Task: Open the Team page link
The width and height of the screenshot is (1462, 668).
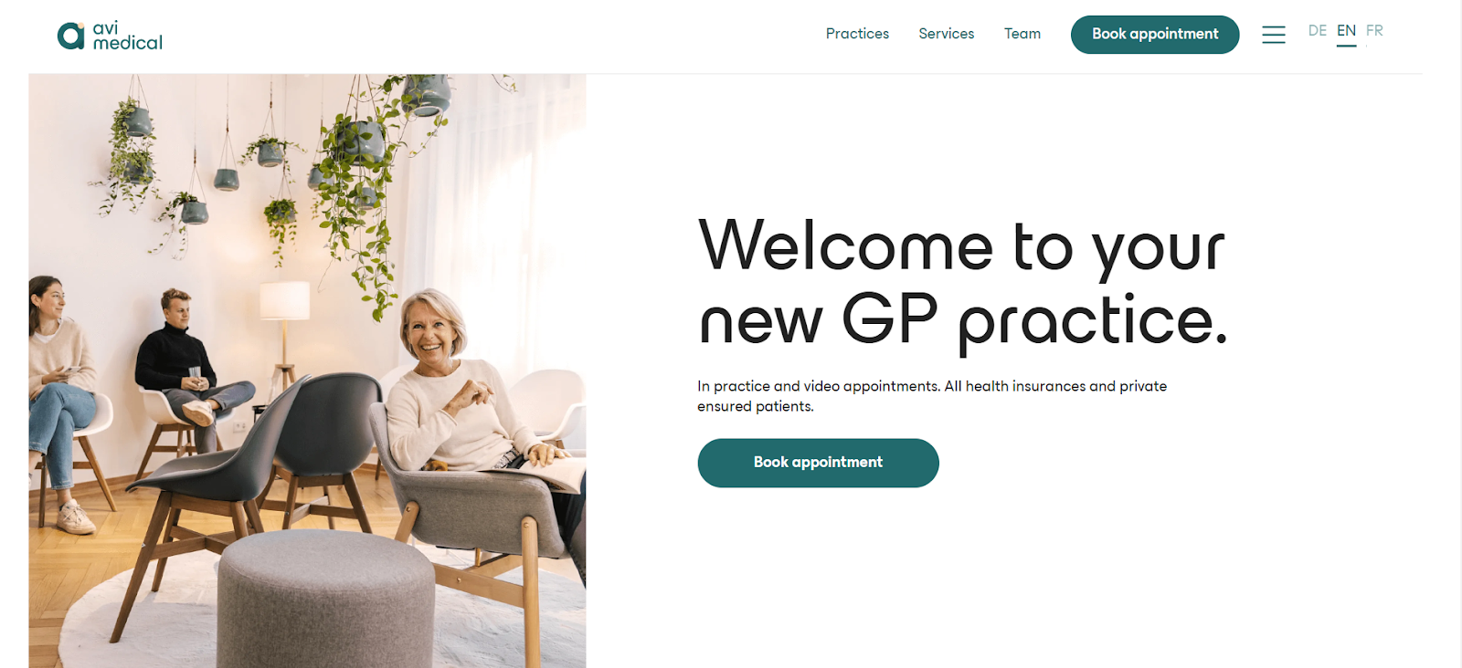Action: (1022, 34)
